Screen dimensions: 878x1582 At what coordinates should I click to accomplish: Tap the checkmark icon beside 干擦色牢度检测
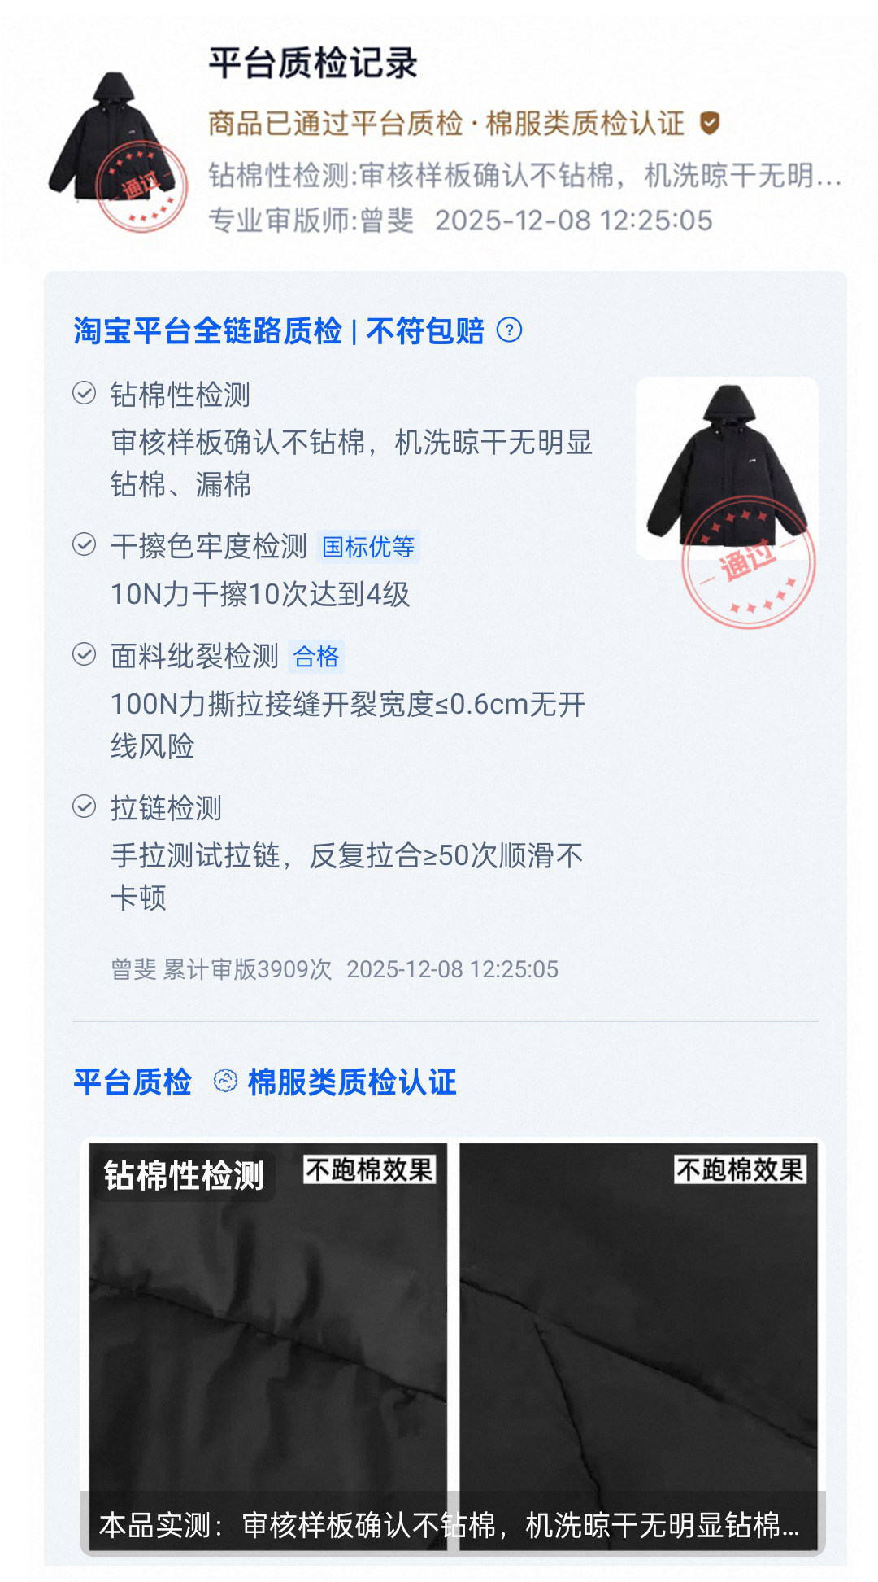(85, 544)
